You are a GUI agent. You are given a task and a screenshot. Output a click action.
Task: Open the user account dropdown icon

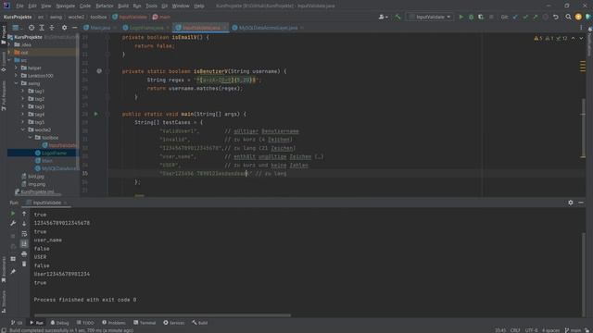pyautogui.click(x=383, y=17)
